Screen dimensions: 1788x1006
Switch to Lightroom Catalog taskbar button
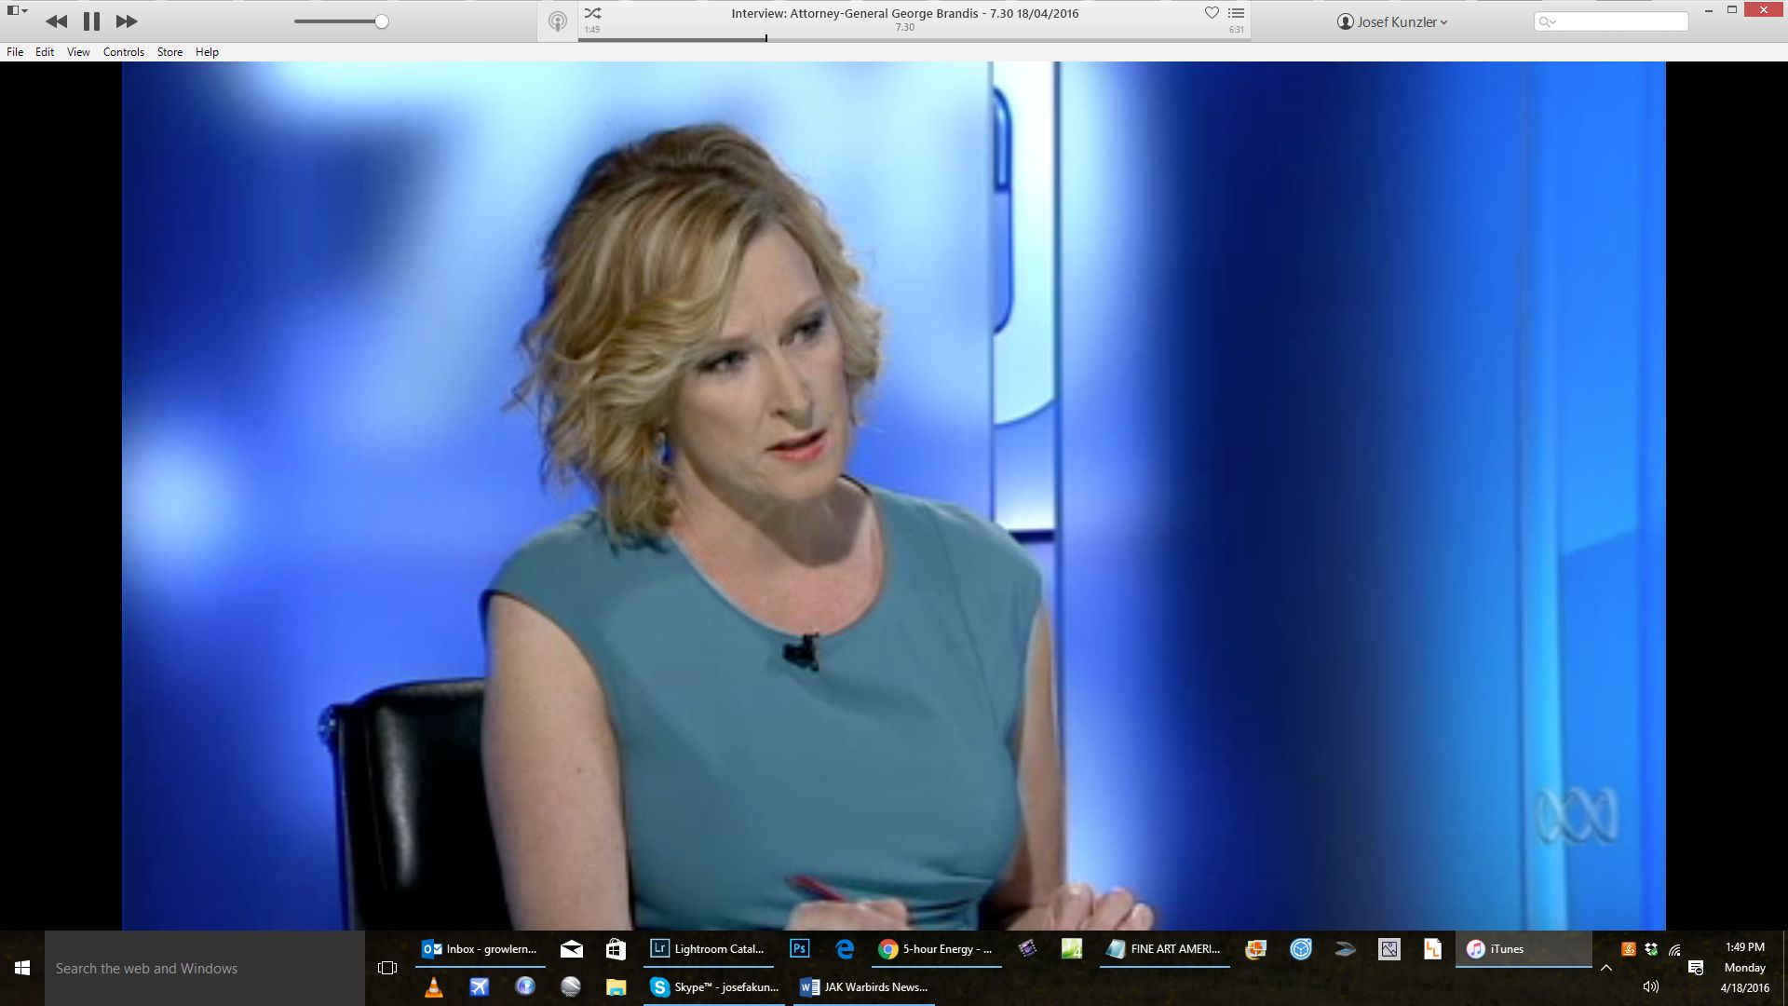click(708, 949)
